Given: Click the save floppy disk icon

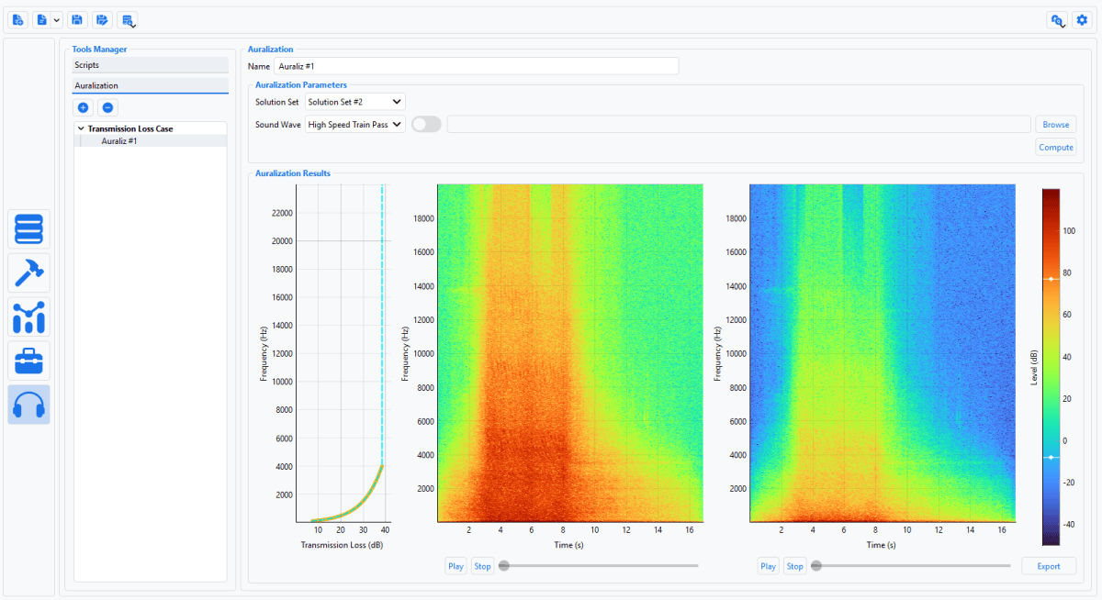Looking at the screenshot, I should 78,20.
